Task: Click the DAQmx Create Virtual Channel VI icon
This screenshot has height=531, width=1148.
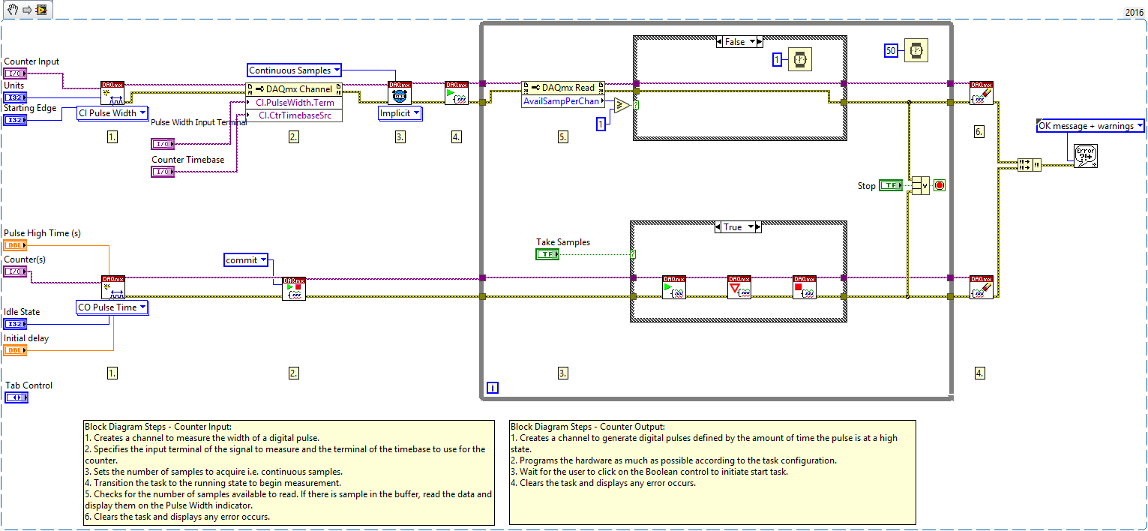Action: [x=113, y=91]
